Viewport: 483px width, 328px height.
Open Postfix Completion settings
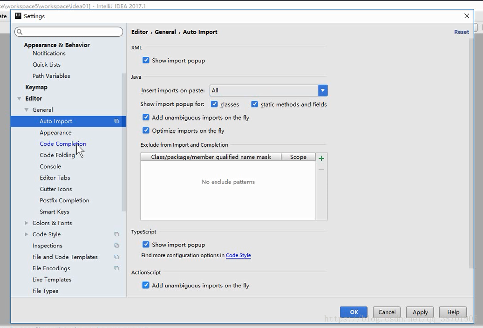(64, 200)
